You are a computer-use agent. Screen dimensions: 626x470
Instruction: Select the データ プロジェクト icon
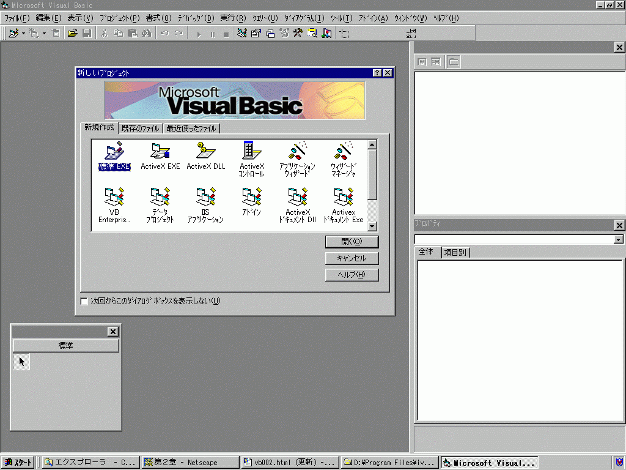[x=160, y=205]
